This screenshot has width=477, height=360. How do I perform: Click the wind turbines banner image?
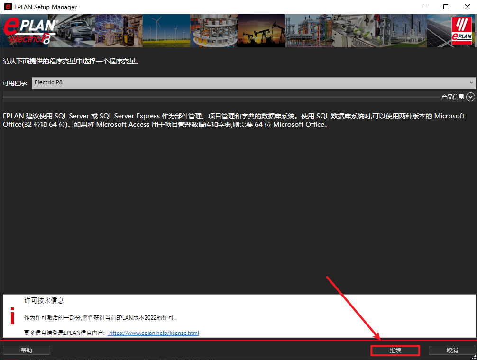point(166,31)
